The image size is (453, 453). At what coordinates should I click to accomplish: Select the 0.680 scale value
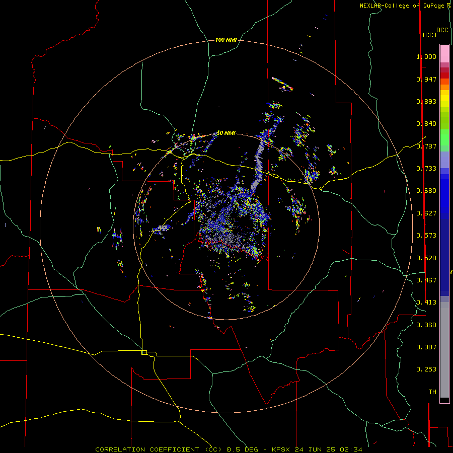pyautogui.click(x=426, y=191)
